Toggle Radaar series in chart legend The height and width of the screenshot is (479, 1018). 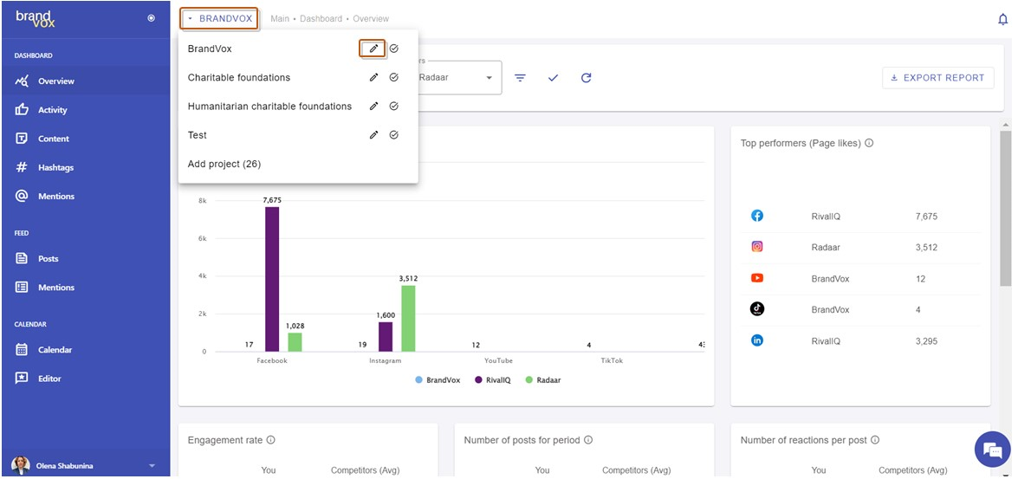click(x=542, y=380)
